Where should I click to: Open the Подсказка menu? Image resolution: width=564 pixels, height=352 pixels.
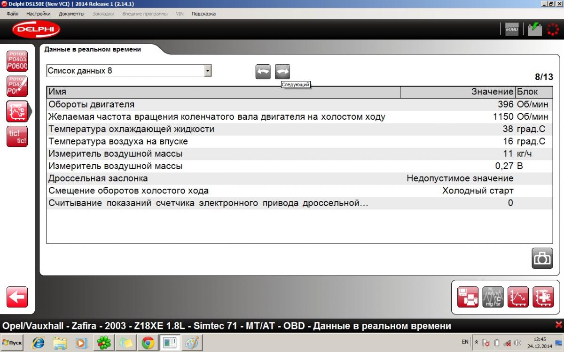point(204,14)
